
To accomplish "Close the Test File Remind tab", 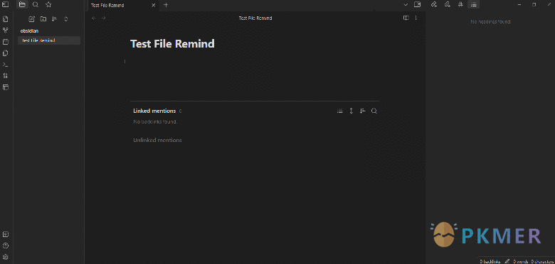I will tap(153, 5).
